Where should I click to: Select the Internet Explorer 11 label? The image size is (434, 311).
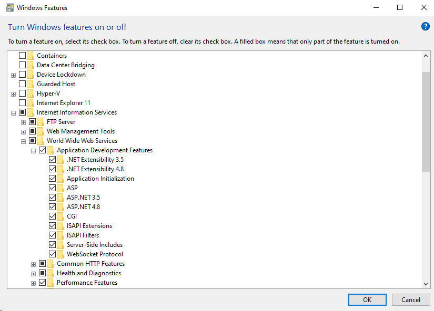tap(63, 103)
